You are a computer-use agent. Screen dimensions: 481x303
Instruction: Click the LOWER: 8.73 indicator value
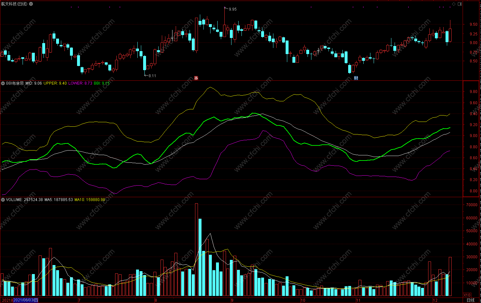80,83
